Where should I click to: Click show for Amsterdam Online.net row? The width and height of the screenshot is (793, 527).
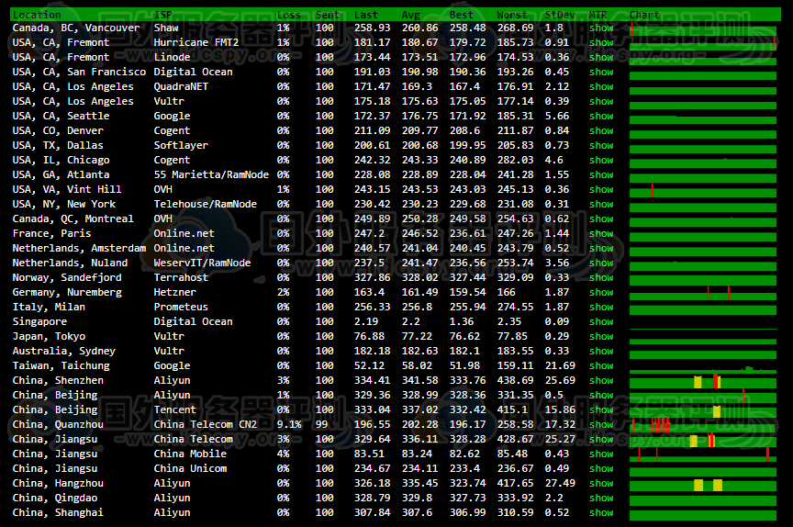coord(601,248)
